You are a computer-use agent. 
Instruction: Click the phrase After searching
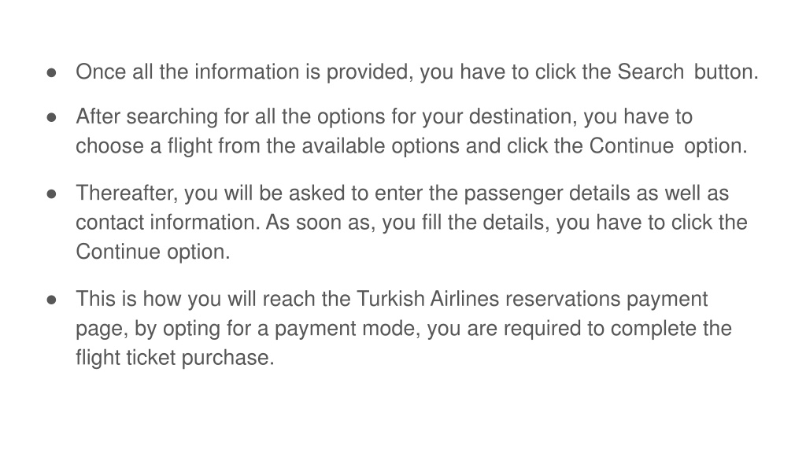point(146,116)
